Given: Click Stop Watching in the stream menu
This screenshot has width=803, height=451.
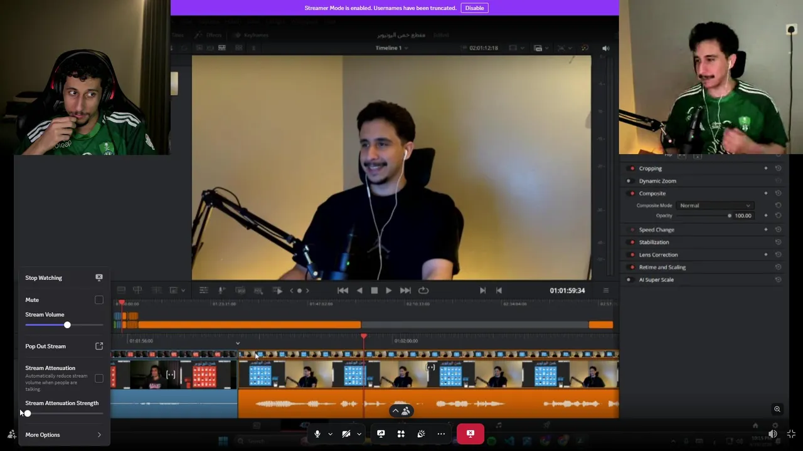Looking at the screenshot, I should click(63, 277).
